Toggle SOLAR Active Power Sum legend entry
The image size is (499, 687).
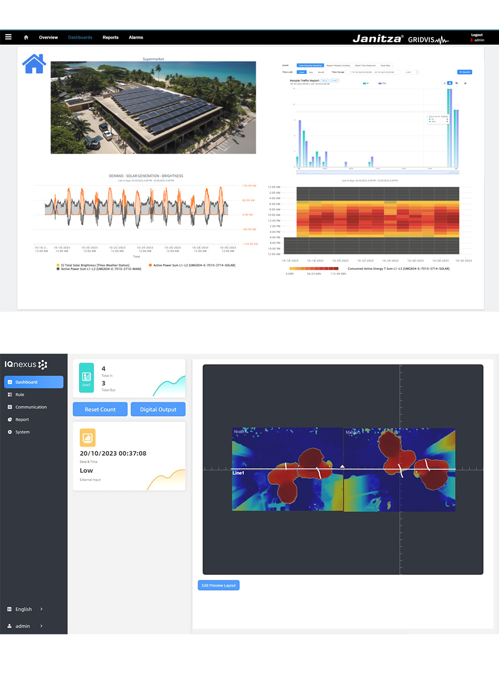pyautogui.click(x=192, y=265)
